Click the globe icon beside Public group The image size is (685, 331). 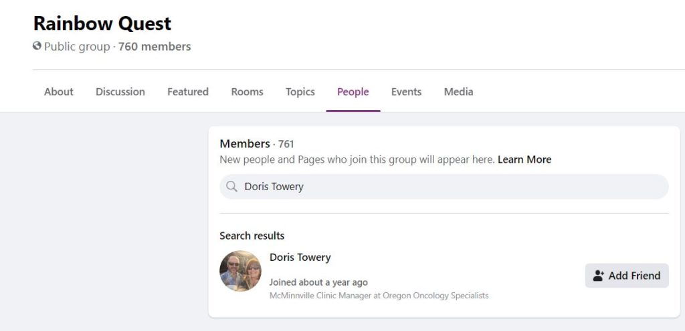[37, 46]
